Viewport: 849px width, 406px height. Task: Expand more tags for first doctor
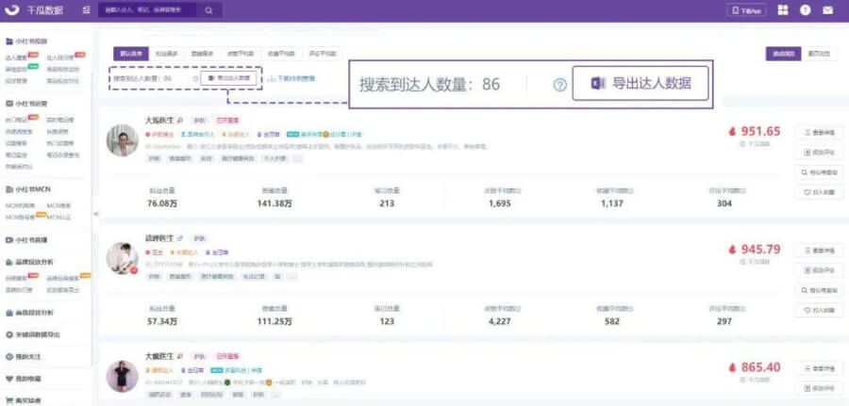pyautogui.click(x=297, y=158)
